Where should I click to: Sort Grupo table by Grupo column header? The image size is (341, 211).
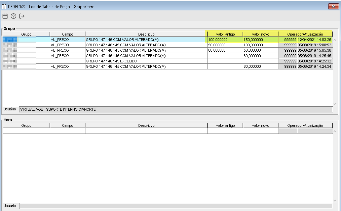(26, 34)
